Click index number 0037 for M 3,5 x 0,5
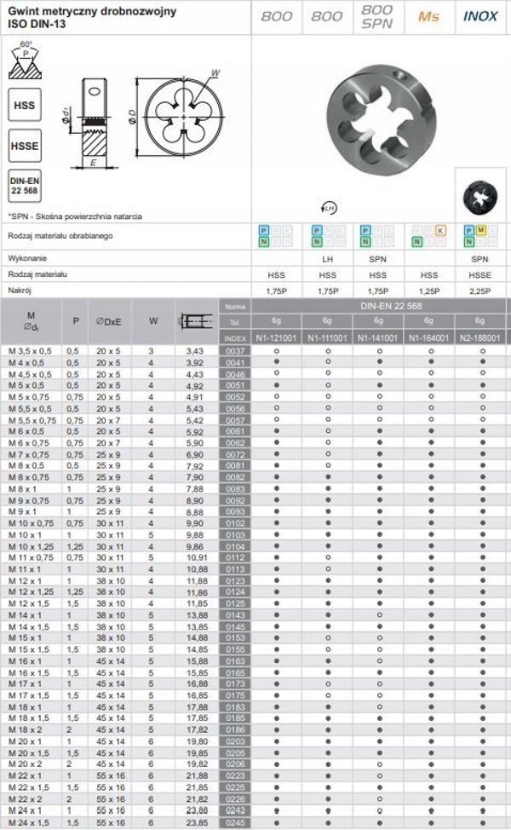The height and width of the screenshot is (830, 511). (x=235, y=351)
